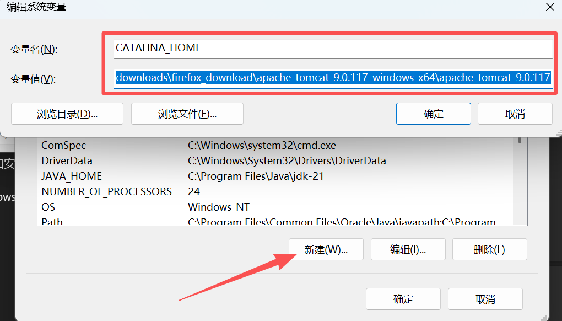Select the JAVA_HOME variable row
562x321 pixels.
275,176
